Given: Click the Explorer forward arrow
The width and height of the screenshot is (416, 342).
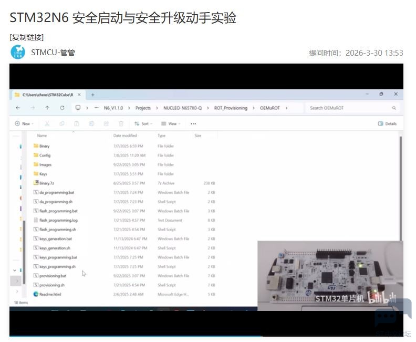Looking at the screenshot, I should click(x=33, y=108).
